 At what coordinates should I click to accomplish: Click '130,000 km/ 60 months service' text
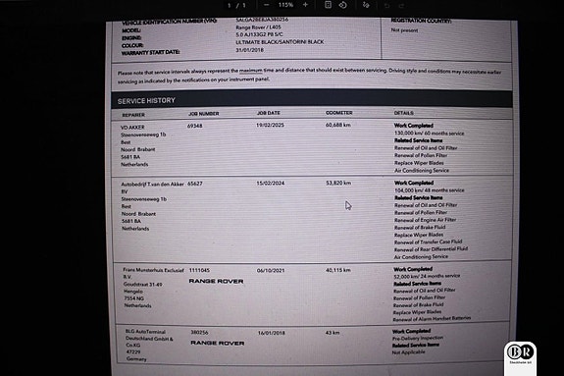pos(429,134)
